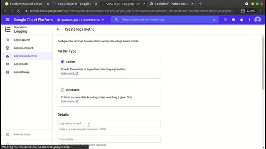Click the address bar URL

[132, 11]
